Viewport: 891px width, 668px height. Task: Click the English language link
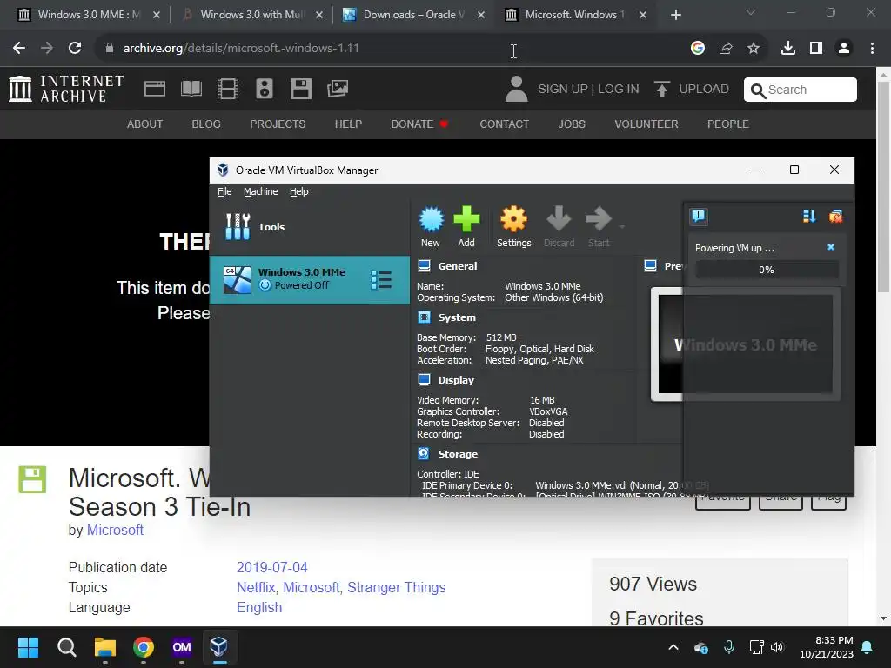[x=259, y=607]
